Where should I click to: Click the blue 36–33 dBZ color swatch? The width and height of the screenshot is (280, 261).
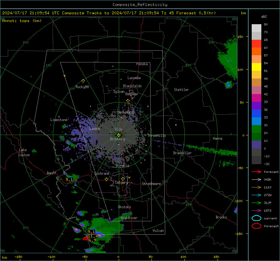(256, 113)
